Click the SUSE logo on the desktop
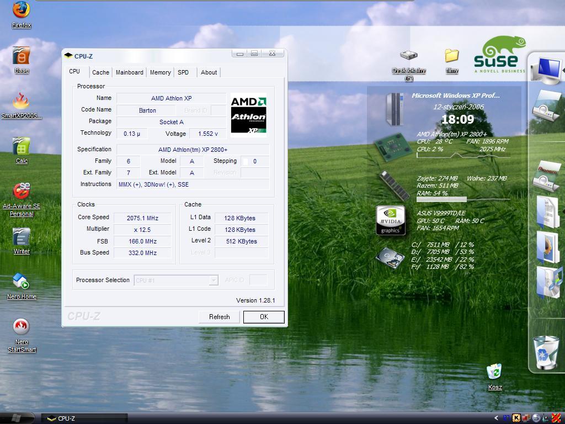565x424 pixels. [x=499, y=54]
